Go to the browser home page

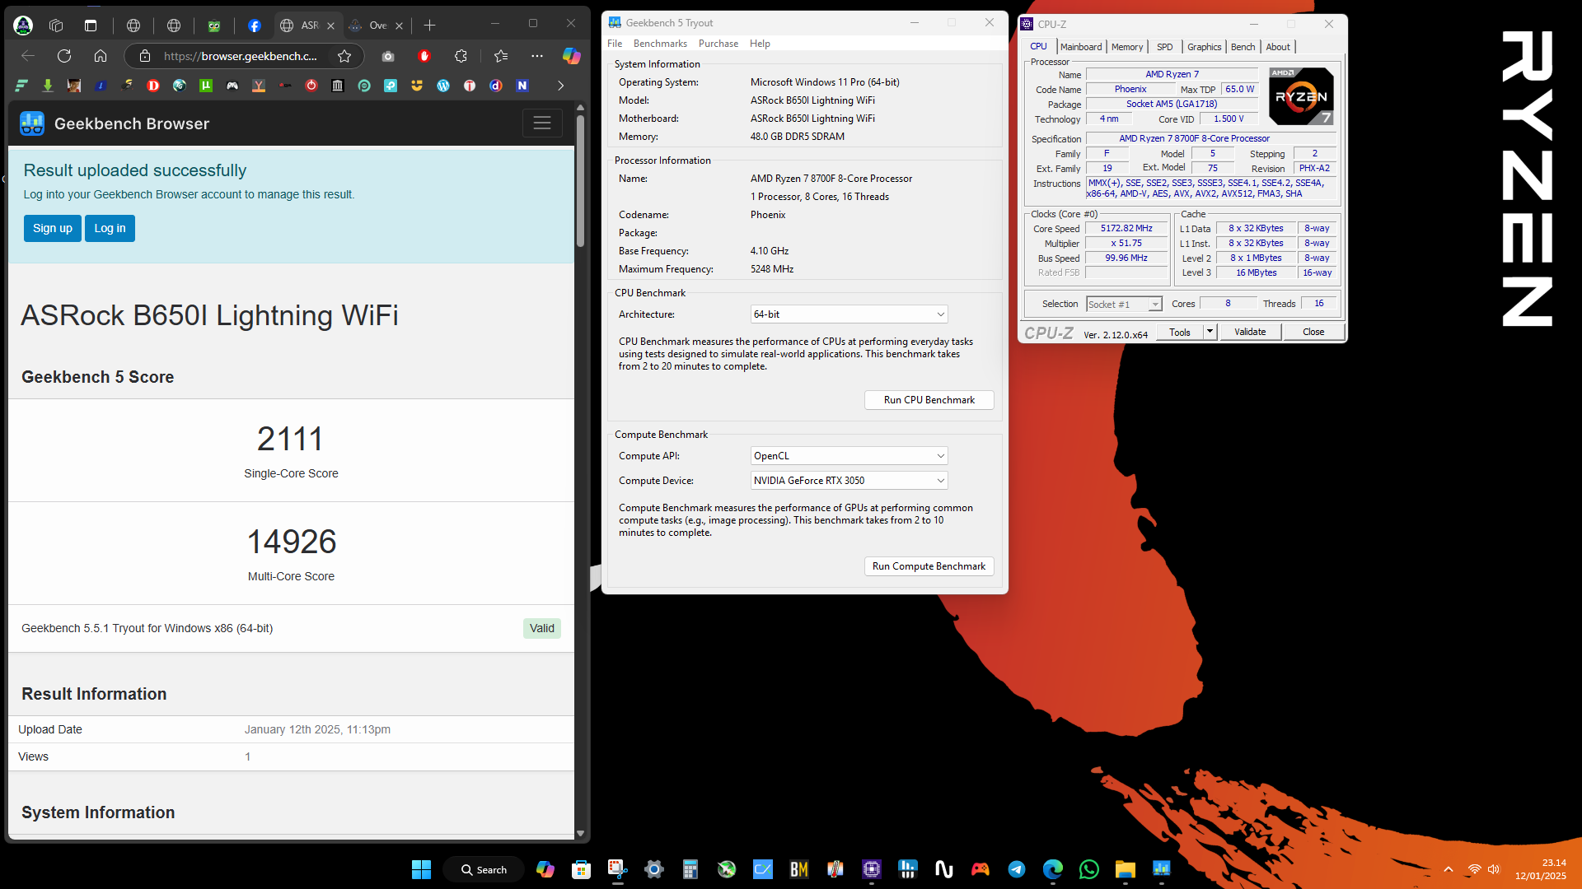pyautogui.click(x=101, y=56)
